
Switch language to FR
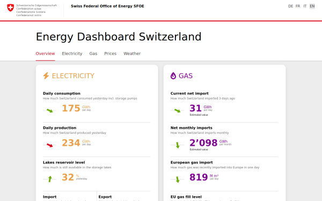298,6
